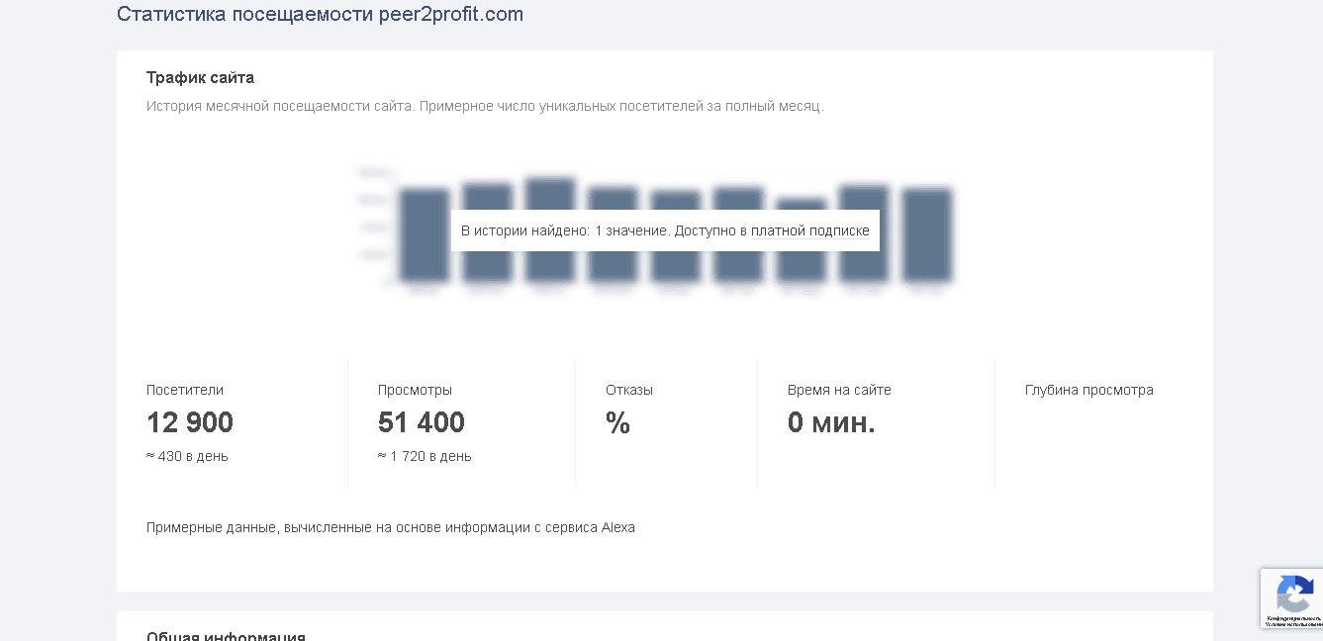1323x641 pixels.
Task: Click the Alexa data source note
Action: click(x=391, y=527)
